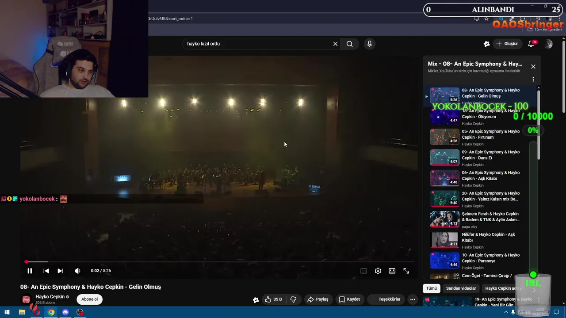
Task: Like the video (35 B)
Action: 273,299
